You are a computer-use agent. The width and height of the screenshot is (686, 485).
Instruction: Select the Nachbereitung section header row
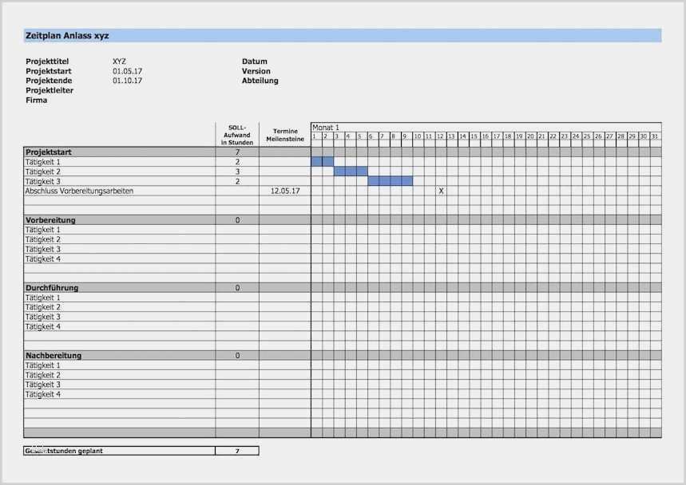57,356
